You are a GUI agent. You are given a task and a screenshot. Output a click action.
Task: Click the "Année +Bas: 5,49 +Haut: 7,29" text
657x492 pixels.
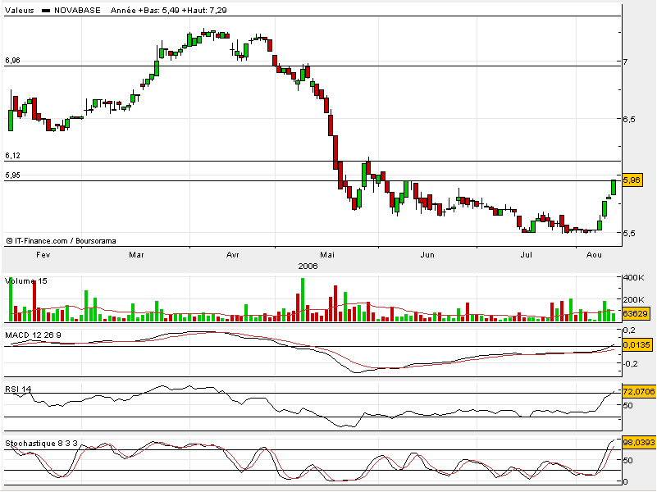168,11
